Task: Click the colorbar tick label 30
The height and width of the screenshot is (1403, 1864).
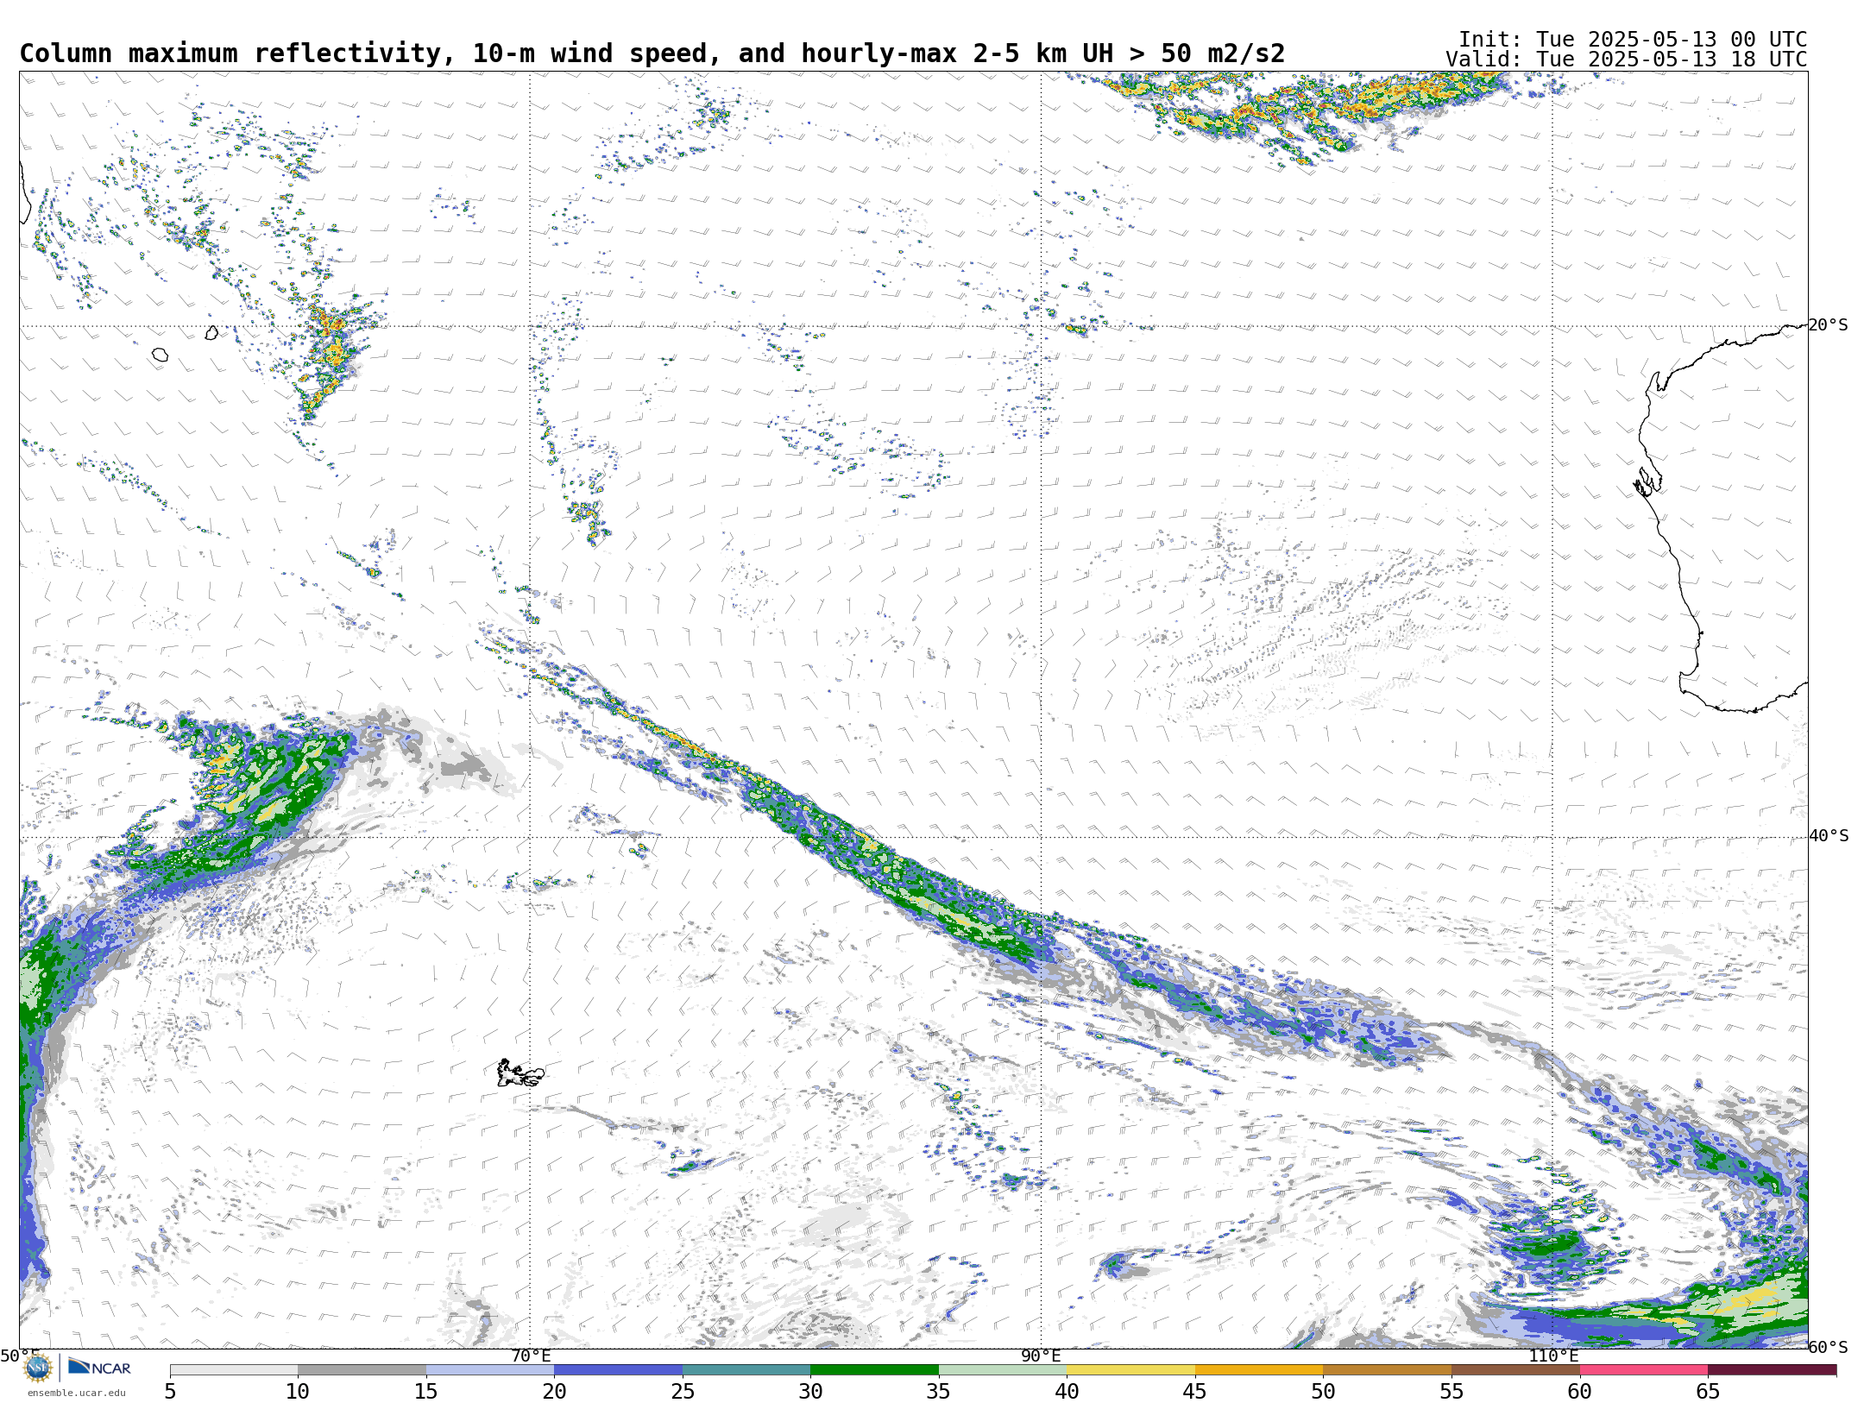Action: point(810,1391)
